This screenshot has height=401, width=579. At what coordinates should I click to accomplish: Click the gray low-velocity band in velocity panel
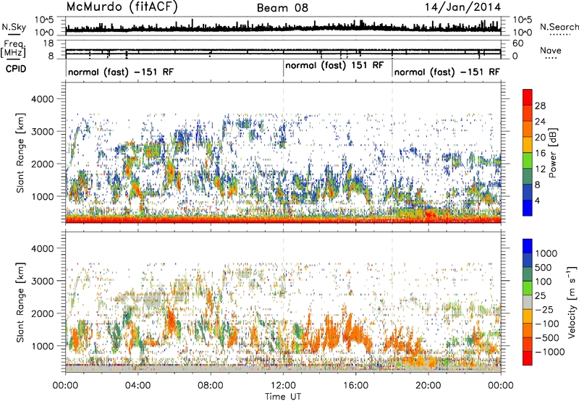click(x=283, y=368)
